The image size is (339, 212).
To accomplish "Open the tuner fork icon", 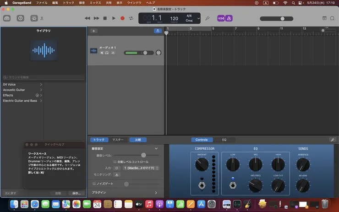I will coord(208,18).
